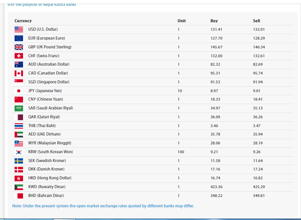
Task: Click the Swiss flag icon
Action: point(19,56)
